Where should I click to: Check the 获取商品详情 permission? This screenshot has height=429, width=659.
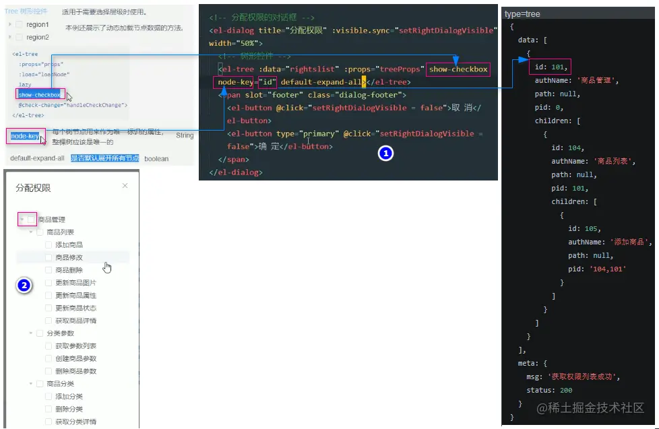click(49, 321)
